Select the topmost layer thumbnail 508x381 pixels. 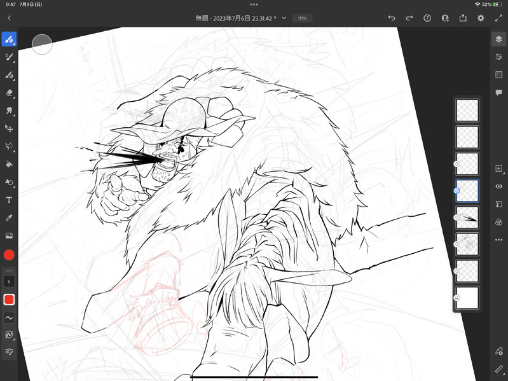click(x=467, y=111)
